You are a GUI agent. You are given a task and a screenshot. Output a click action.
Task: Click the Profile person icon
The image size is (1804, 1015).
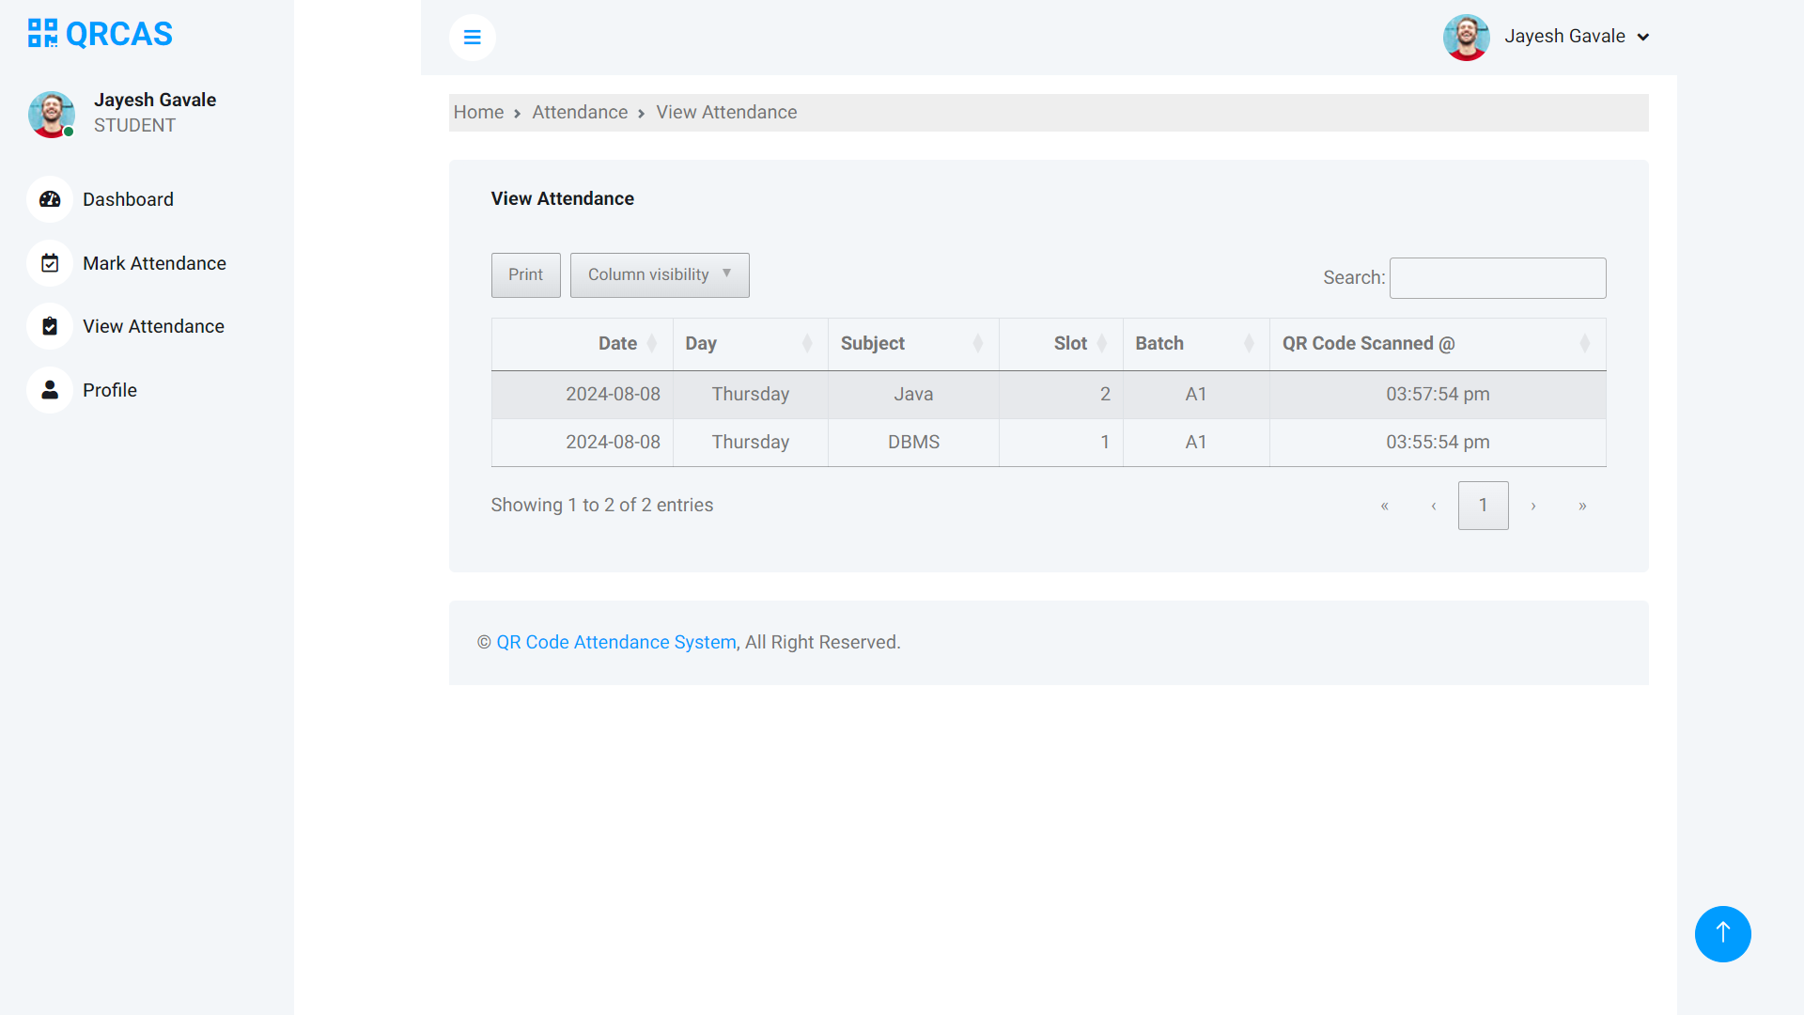tap(49, 390)
